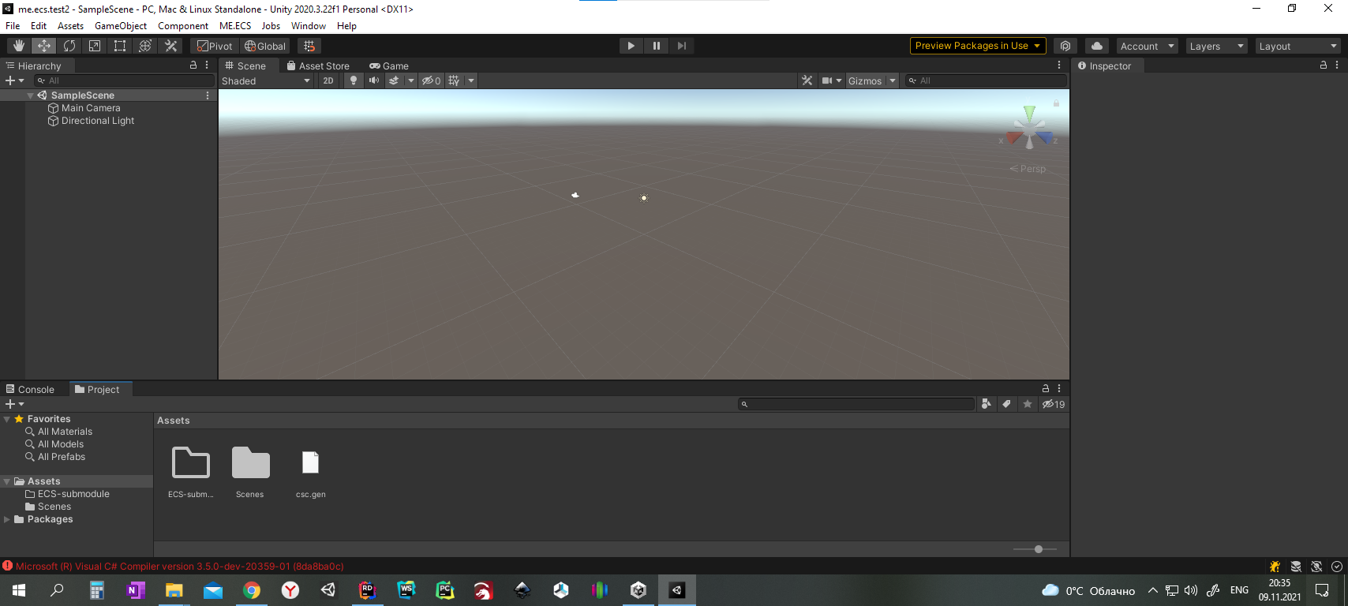
Task: Select the Rect tool
Action: (x=120, y=46)
